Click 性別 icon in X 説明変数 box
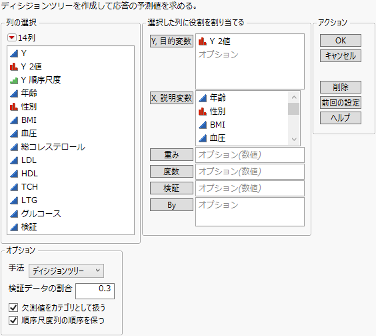The image size is (376, 336). pyautogui.click(x=203, y=112)
